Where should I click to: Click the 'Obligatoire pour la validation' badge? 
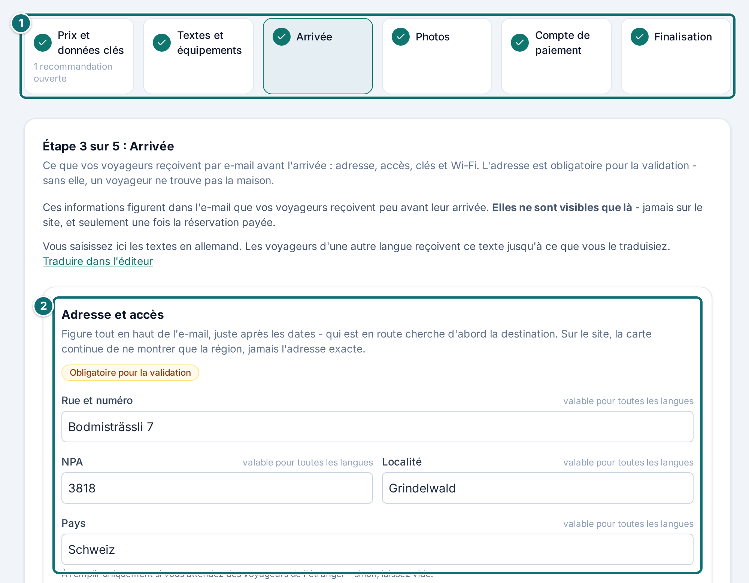130,373
